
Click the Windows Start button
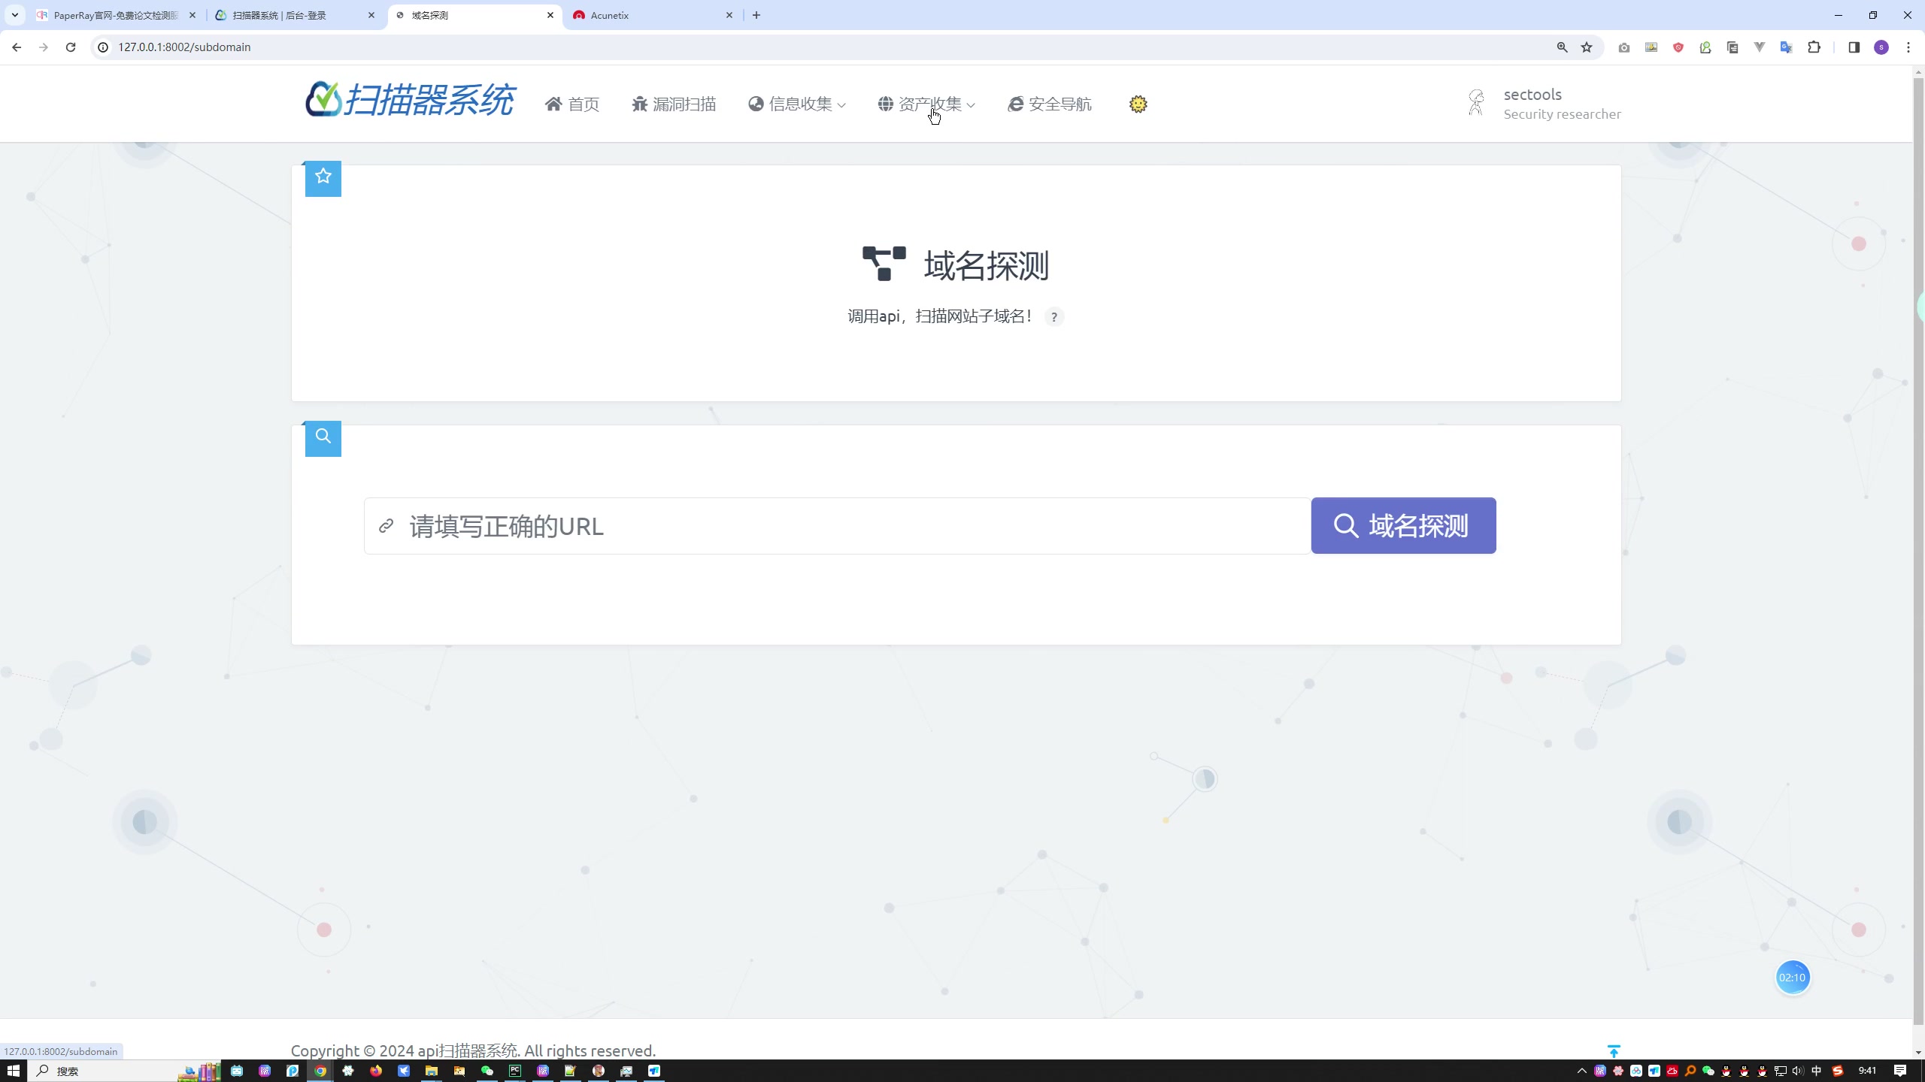(14, 1071)
